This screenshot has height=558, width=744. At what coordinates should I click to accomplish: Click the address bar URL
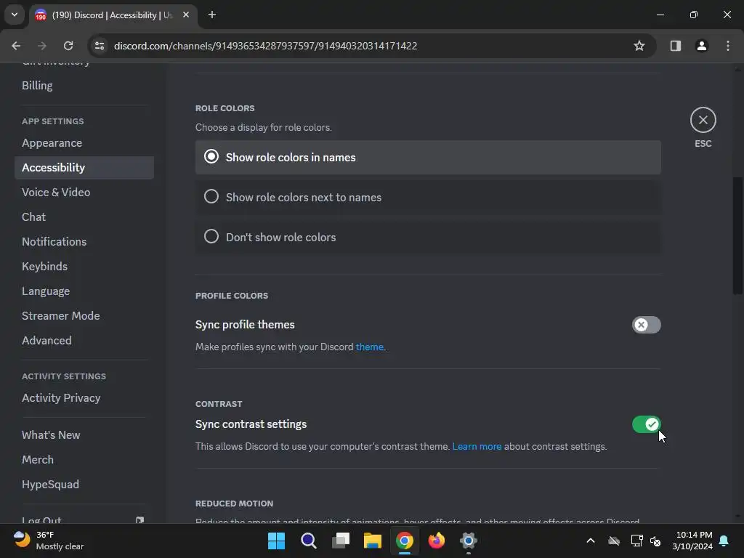click(x=265, y=46)
